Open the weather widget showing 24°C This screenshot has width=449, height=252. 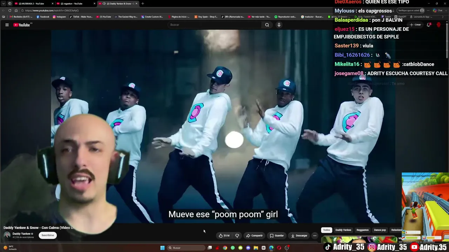pyautogui.click(x=10, y=248)
